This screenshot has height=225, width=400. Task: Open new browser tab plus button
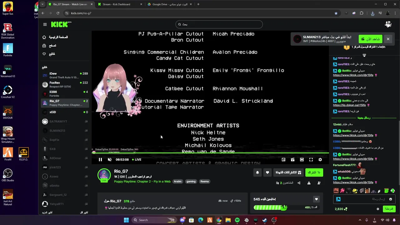(198, 4)
